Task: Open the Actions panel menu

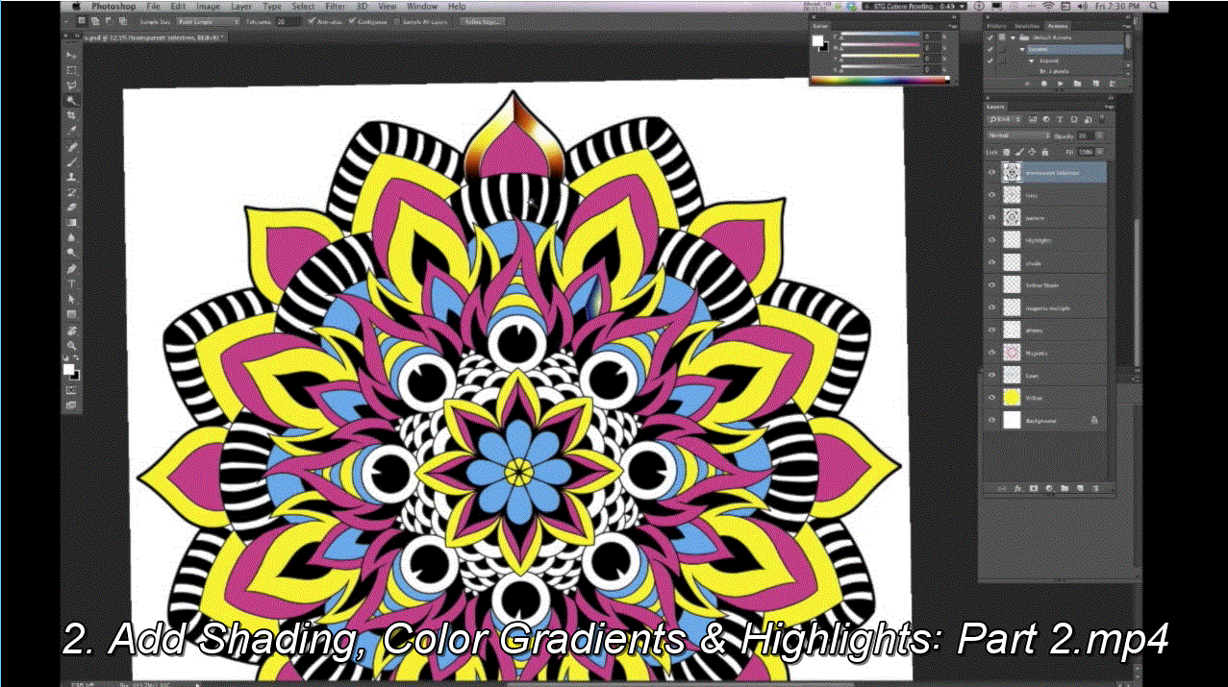Action: click(1125, 26)
